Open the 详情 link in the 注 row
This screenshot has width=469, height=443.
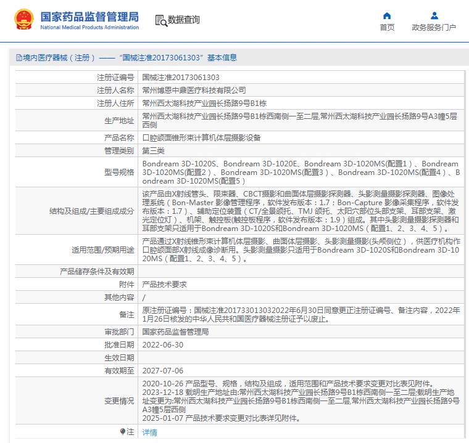click(x=149, y=433)
